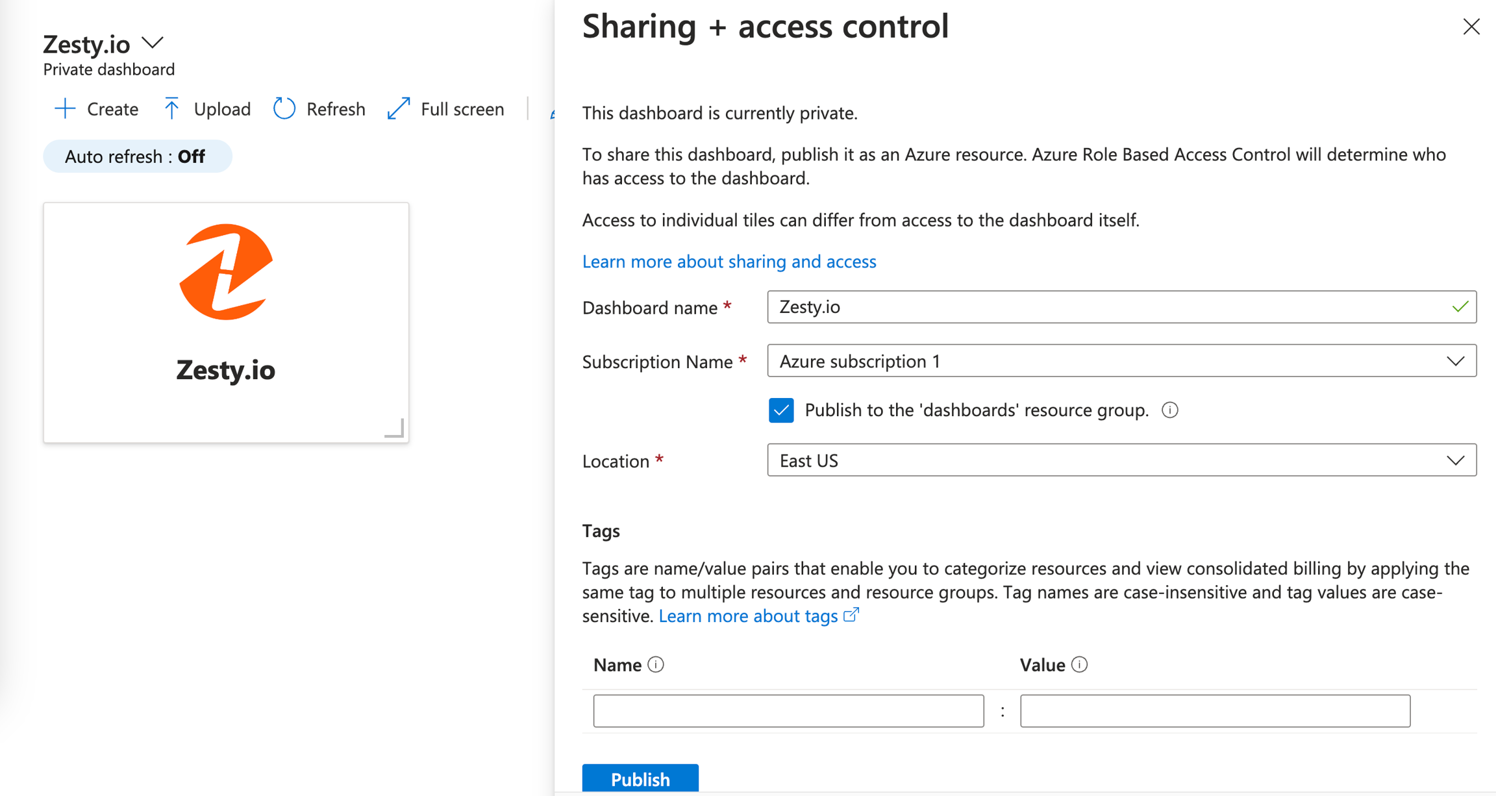Click the Upload arrow icon
The height and width of the screenshot is (796, 1496).
(x=171, y=108)
